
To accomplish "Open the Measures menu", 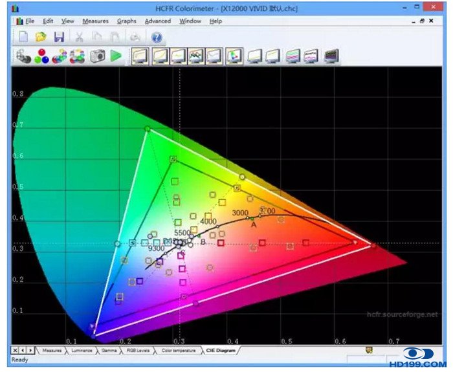I will coord(95,21).
